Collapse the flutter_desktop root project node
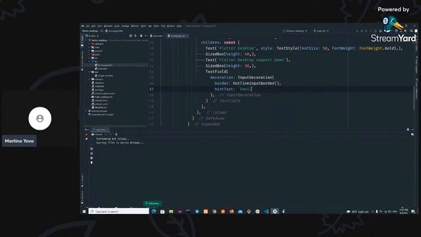The height and width of the screenshot is (237, 421). pyautogui.click(x=86, y=40)
